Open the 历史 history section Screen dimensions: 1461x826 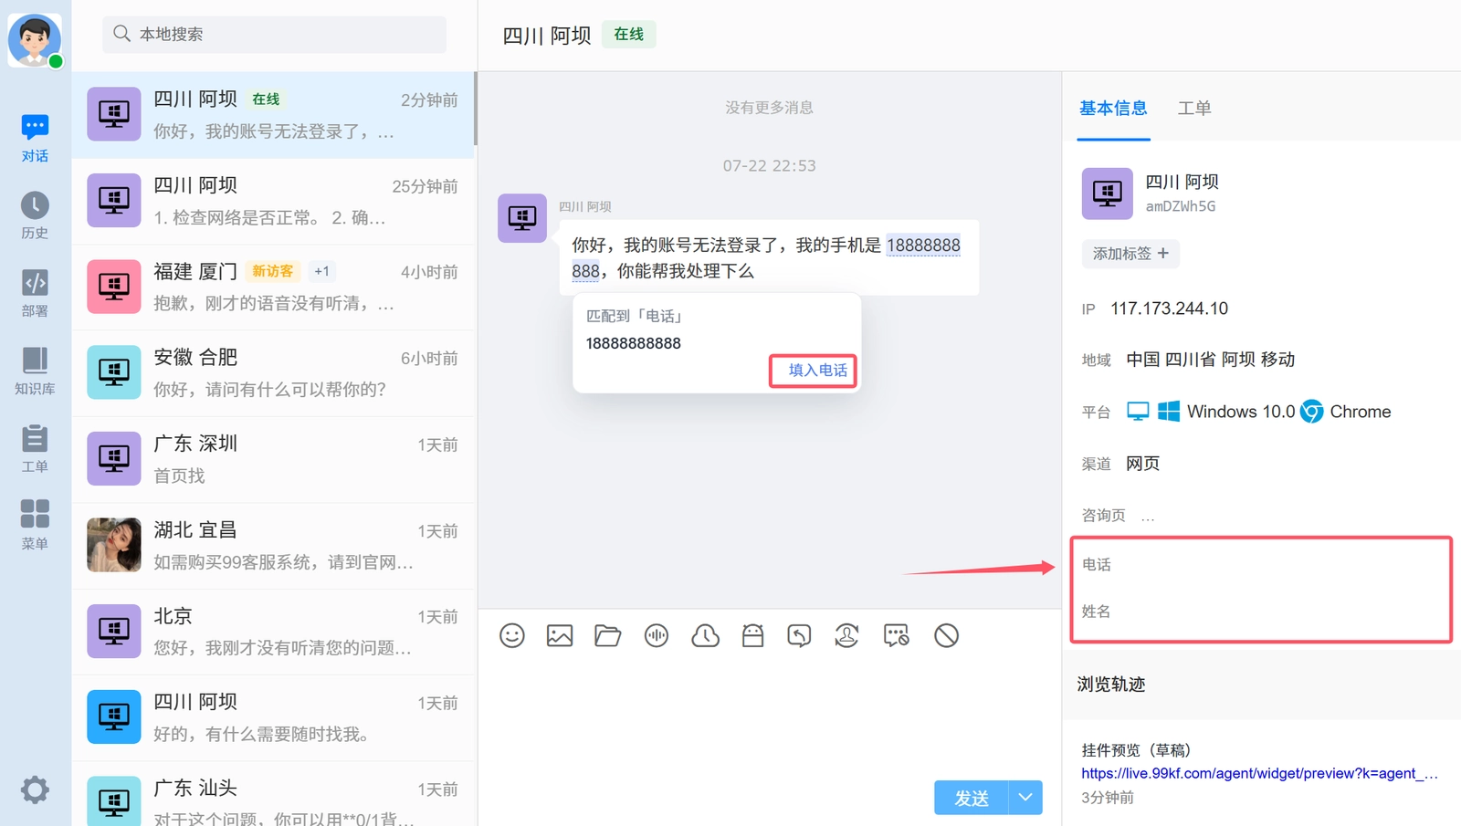(x=35, y=215)
